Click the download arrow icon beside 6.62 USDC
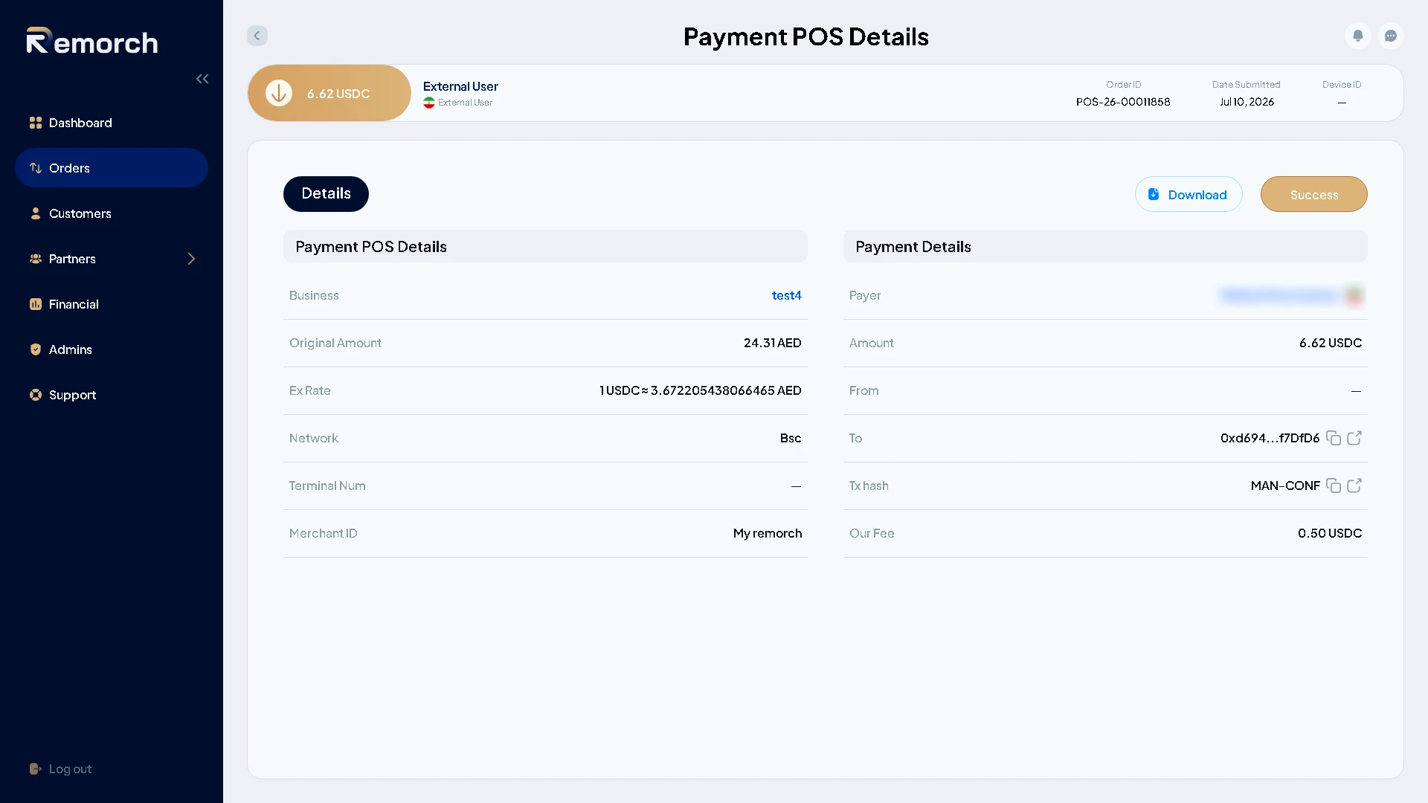This screenshot has width=1428, height=803. tap(279, 93)
